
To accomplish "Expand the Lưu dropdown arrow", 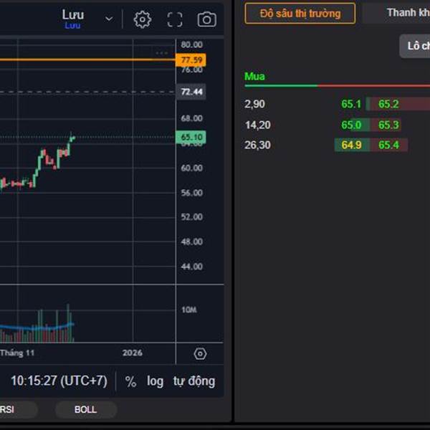I will pyautogui.click(x=109, y=19).
